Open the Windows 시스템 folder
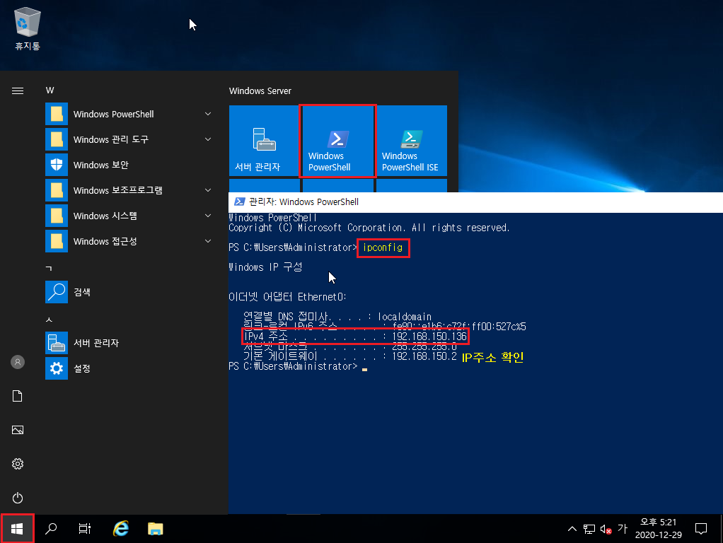This screenshot has width=723, height=543. (130, 216)
